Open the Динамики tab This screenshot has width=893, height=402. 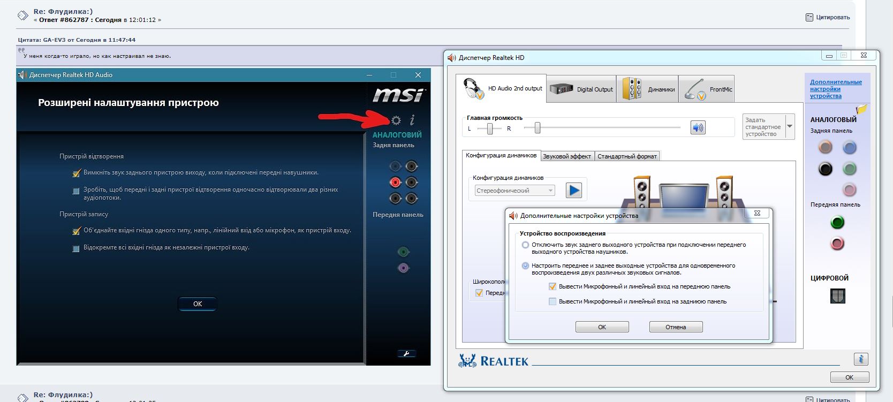pyautogui.click(x=647, y=89)
